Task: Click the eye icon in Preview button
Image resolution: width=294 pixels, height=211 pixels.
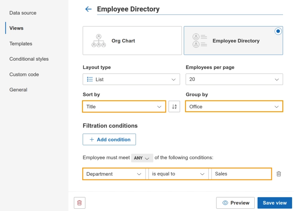Action: click(225, 203)
